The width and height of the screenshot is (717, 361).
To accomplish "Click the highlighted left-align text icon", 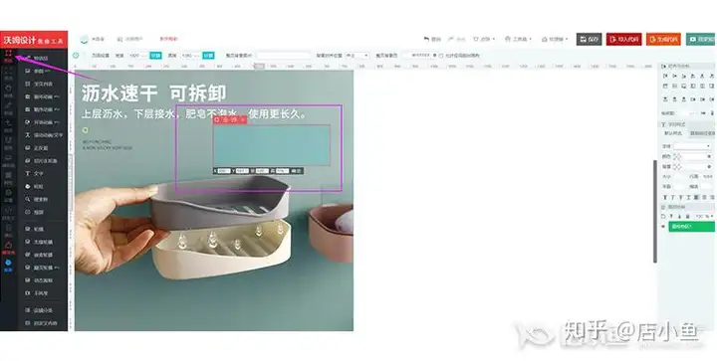I will tap(696, 197).
